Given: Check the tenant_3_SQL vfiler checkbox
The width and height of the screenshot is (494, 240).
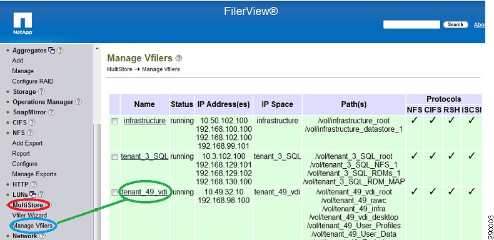Looking at the screenshot, I should tap(115, 157).
